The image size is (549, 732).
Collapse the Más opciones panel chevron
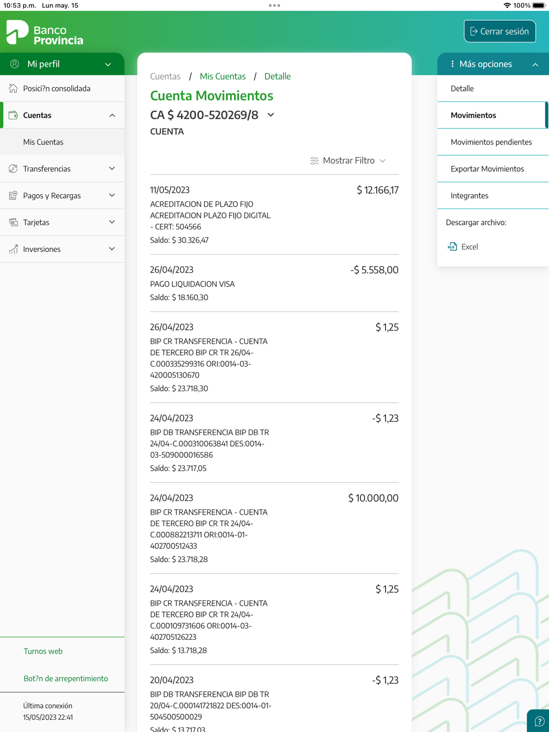pos(535,65)
